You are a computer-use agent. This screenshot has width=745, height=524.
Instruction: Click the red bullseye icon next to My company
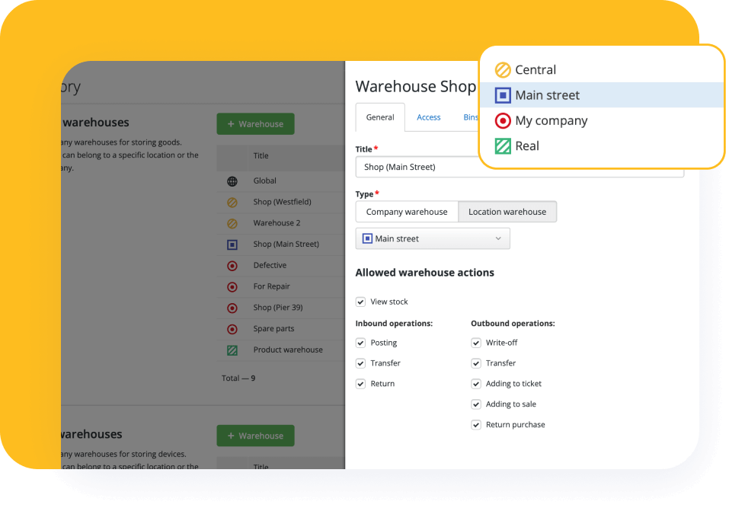pos(502,120)
